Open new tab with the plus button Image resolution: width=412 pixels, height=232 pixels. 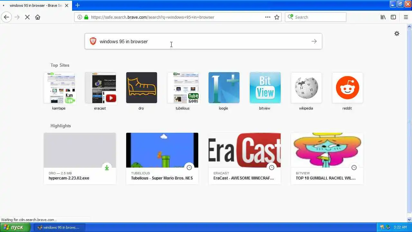click(77, 5)
